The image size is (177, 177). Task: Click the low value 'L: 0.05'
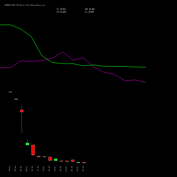tap(90, 12)
